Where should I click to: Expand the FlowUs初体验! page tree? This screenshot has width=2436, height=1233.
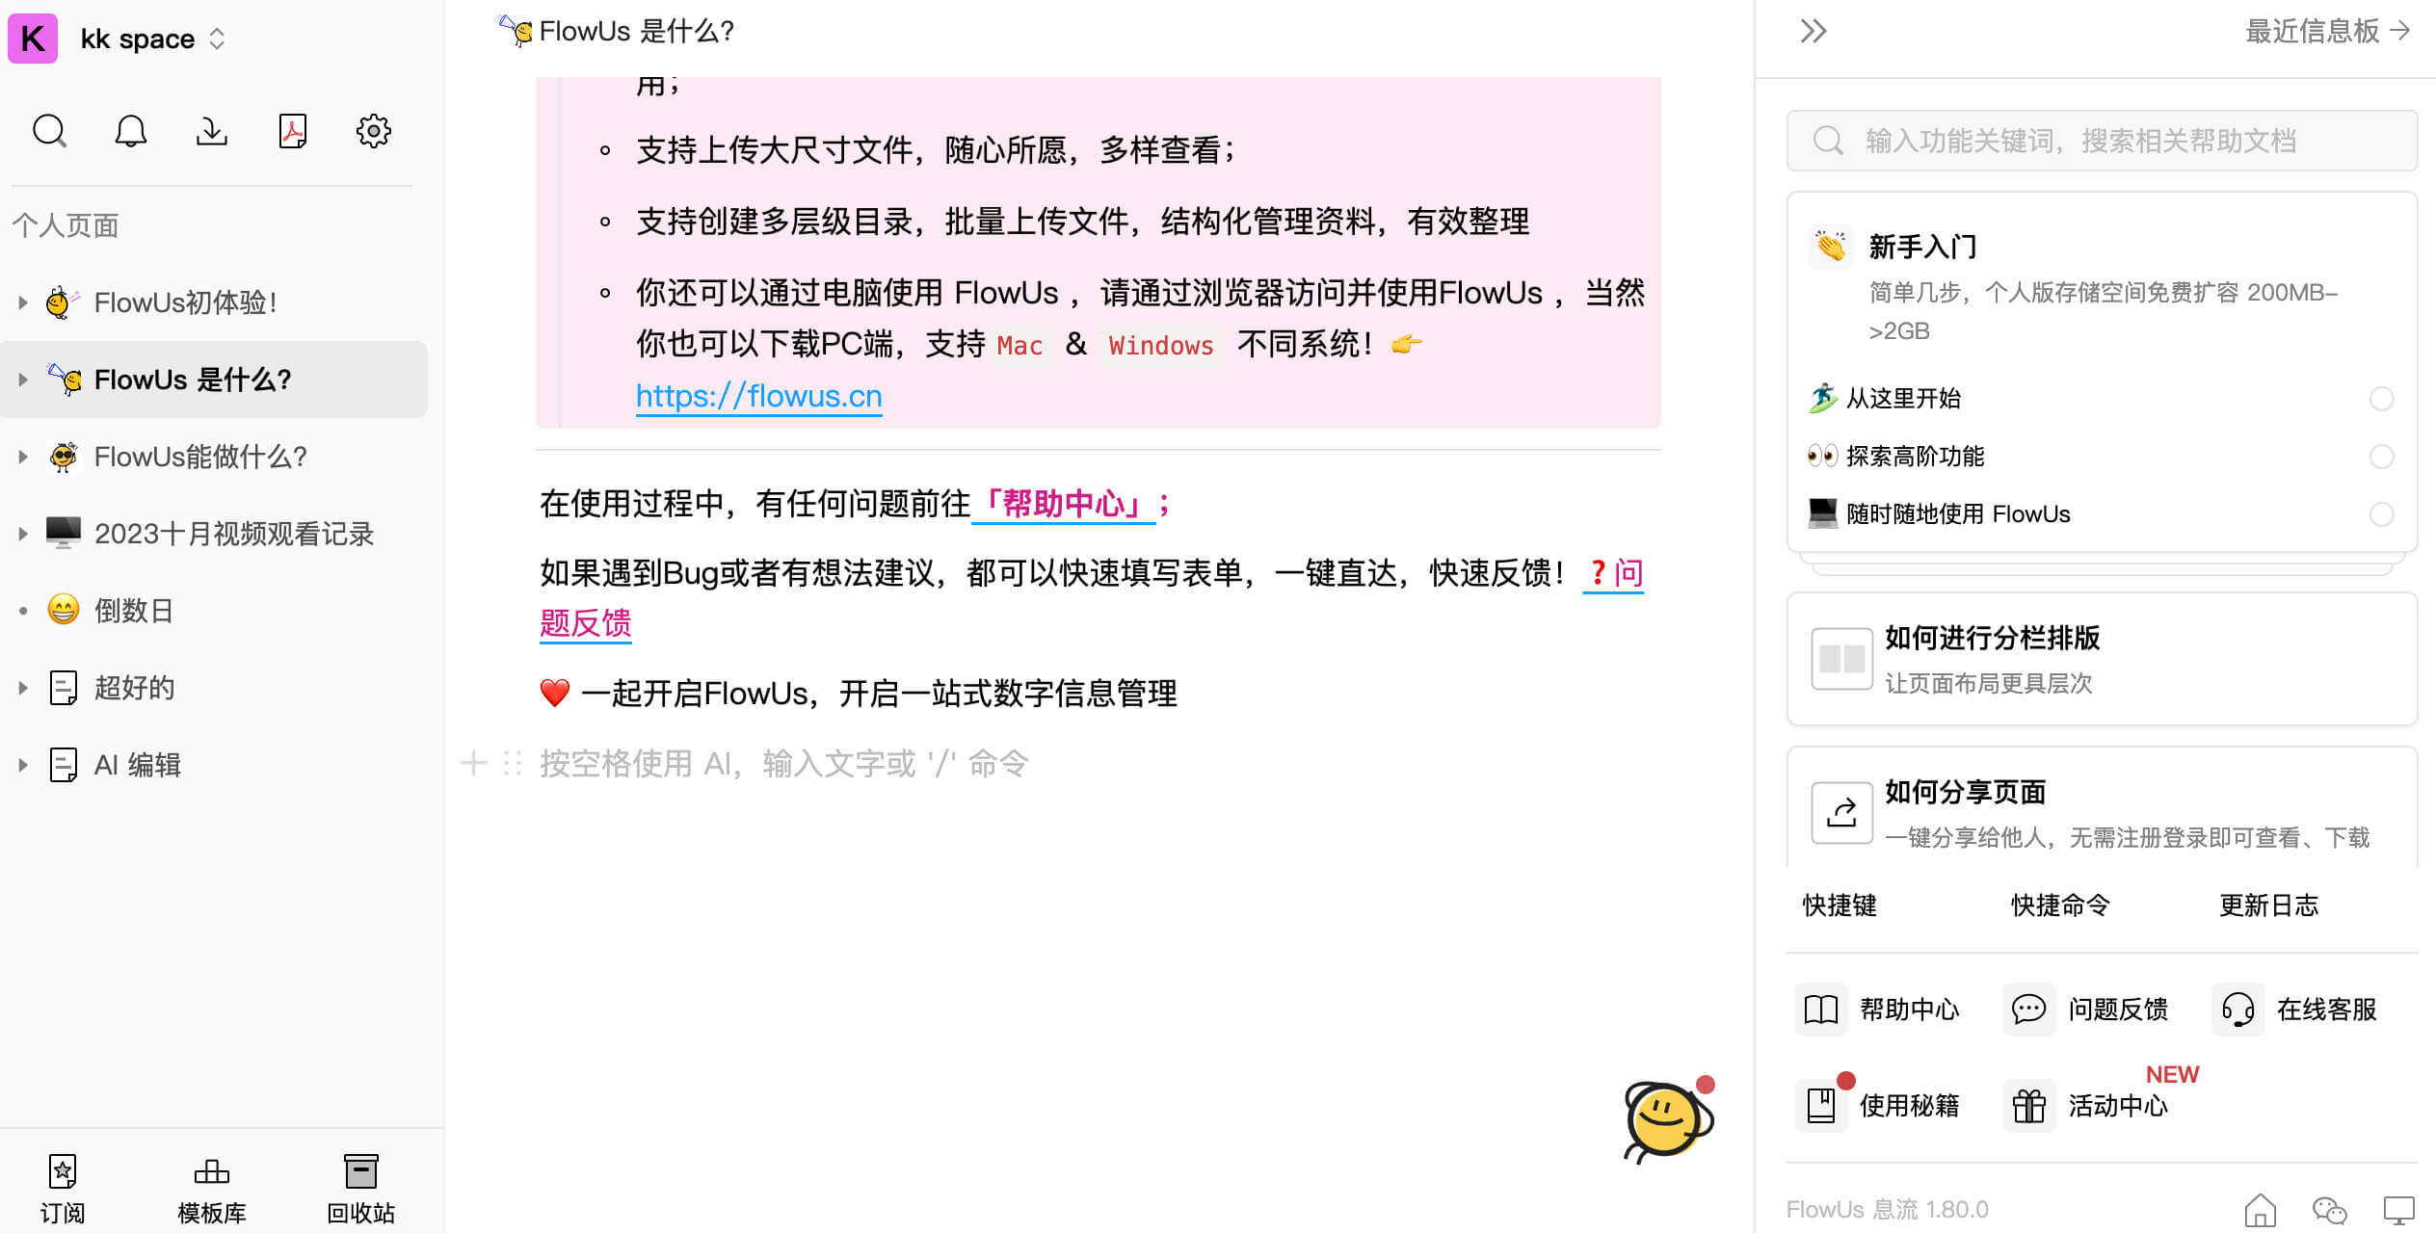click(23, 302)
